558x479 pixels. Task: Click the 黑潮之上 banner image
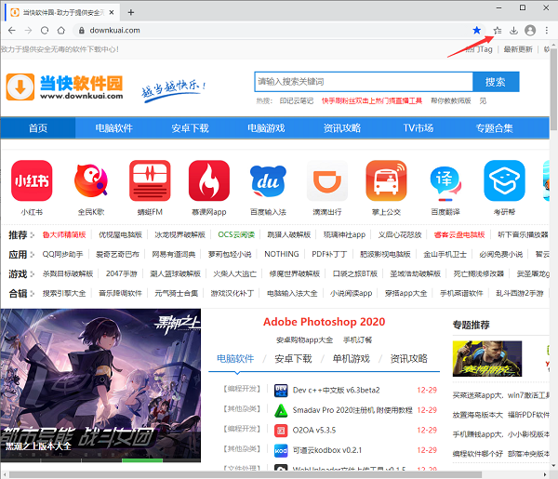[x=100, y=385]
